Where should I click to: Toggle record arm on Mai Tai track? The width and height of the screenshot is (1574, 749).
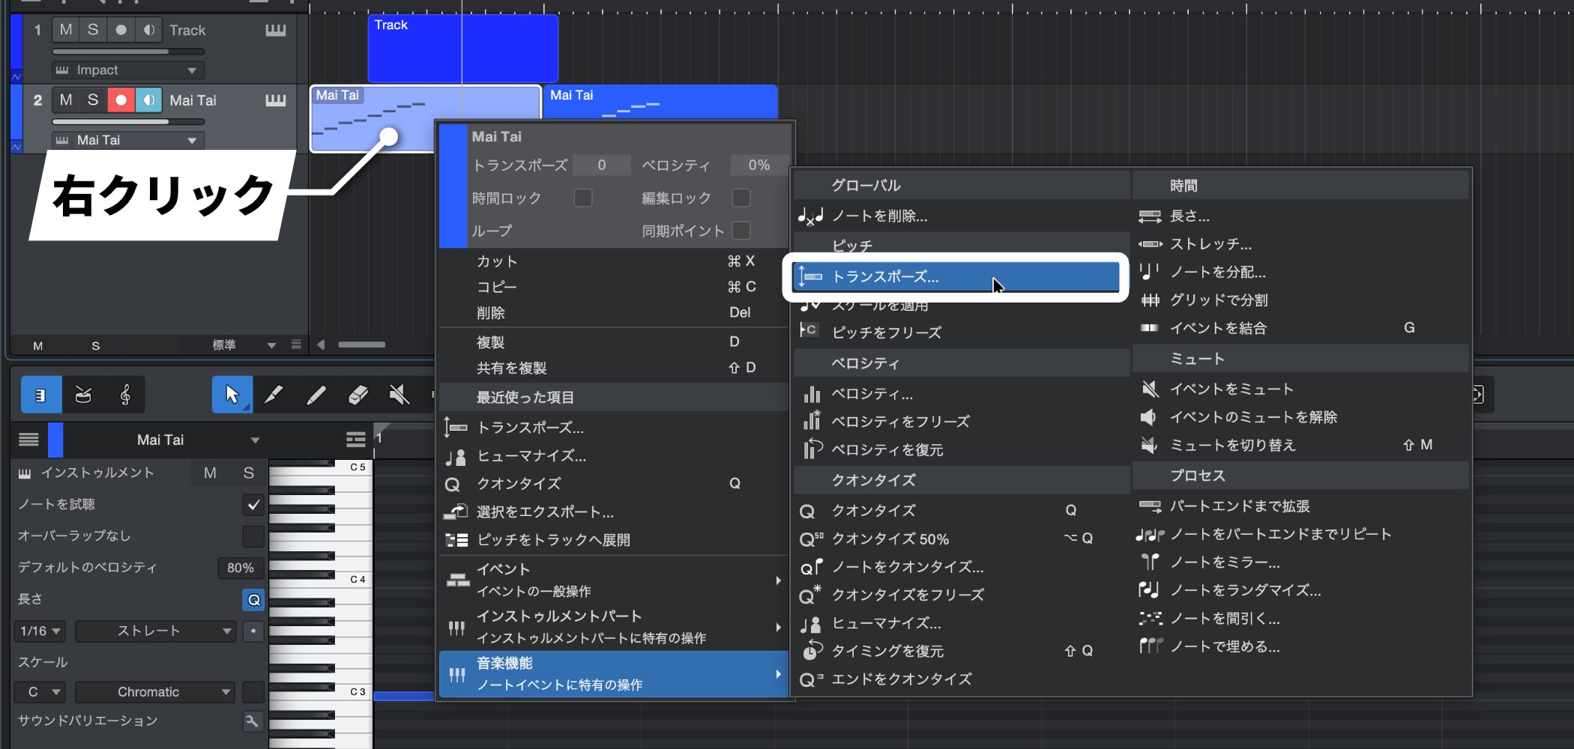(x=121, y=100)
